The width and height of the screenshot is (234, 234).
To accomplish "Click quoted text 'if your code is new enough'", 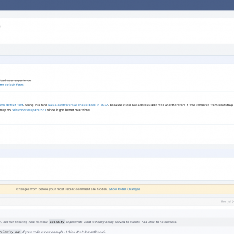I will [x=42, y=232].
